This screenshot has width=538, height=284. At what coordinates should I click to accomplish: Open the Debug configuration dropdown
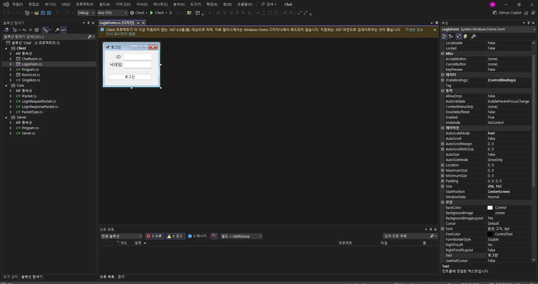(x=86, y=13)
